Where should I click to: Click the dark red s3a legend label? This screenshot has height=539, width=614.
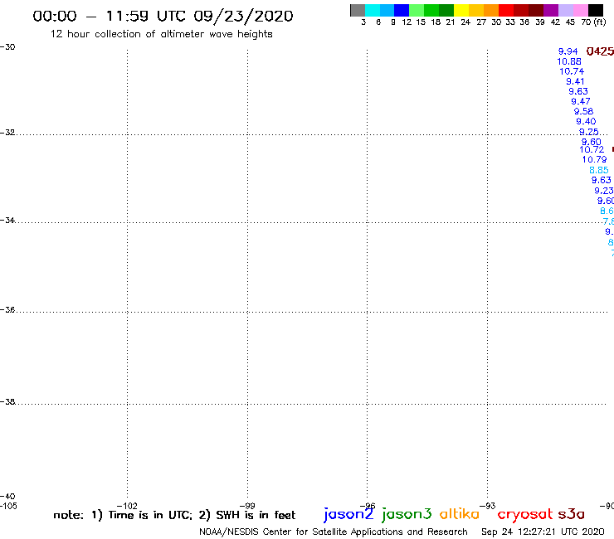click(572, 514)
